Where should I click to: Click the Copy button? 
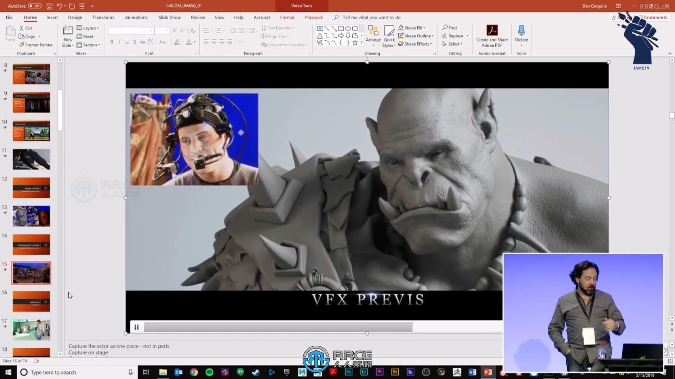(27, 36)
